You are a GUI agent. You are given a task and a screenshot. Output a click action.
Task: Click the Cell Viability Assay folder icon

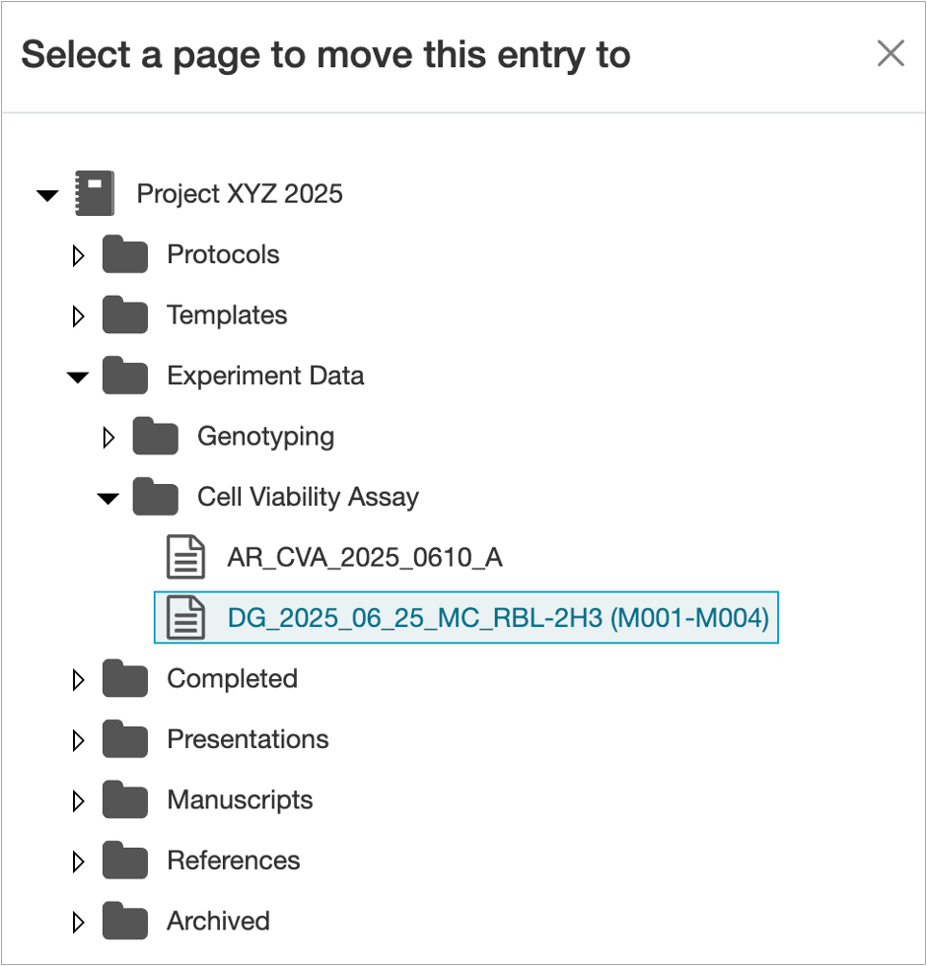click(155, 497)
